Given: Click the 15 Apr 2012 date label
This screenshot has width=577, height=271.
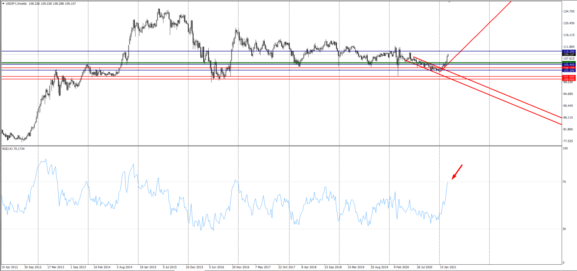Looking at the screenshot, I should [10, 267].
